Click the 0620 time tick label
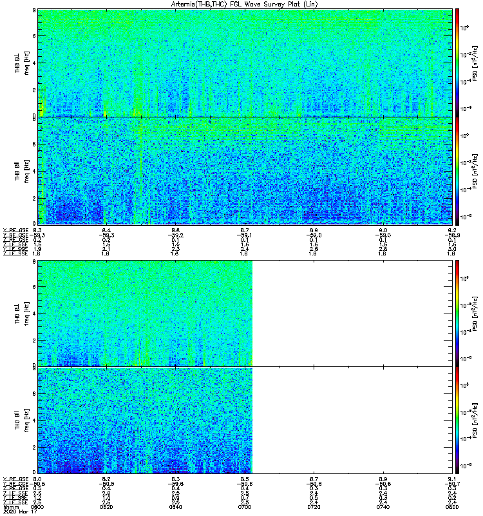Viewport: 483px width, 516px height. click(106, 507)
